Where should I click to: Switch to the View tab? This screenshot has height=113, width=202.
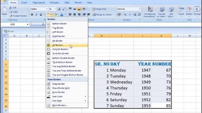[89, 3]
